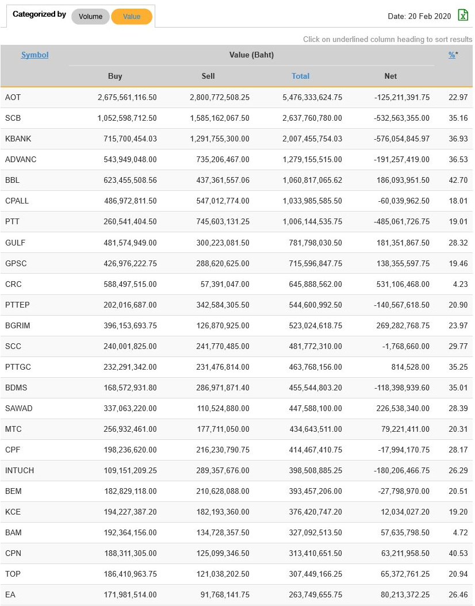This screenshot has width=475, height=606.
Task: Select the Value categorization toggle
Action: click(132, 17)
